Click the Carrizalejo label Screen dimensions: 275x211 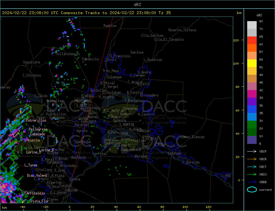(x=35, y=193)
